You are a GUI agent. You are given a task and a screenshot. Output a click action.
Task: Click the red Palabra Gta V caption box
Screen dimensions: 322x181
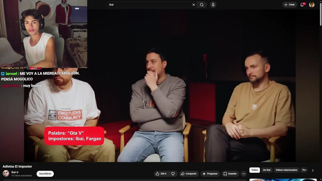tap(74, 136)
